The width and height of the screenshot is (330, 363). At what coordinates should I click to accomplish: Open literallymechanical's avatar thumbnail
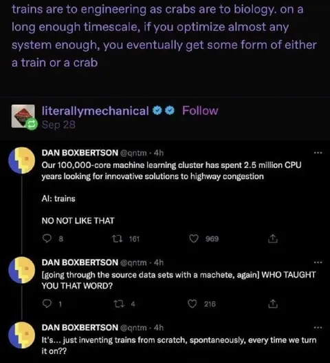(x=23, y=116)
